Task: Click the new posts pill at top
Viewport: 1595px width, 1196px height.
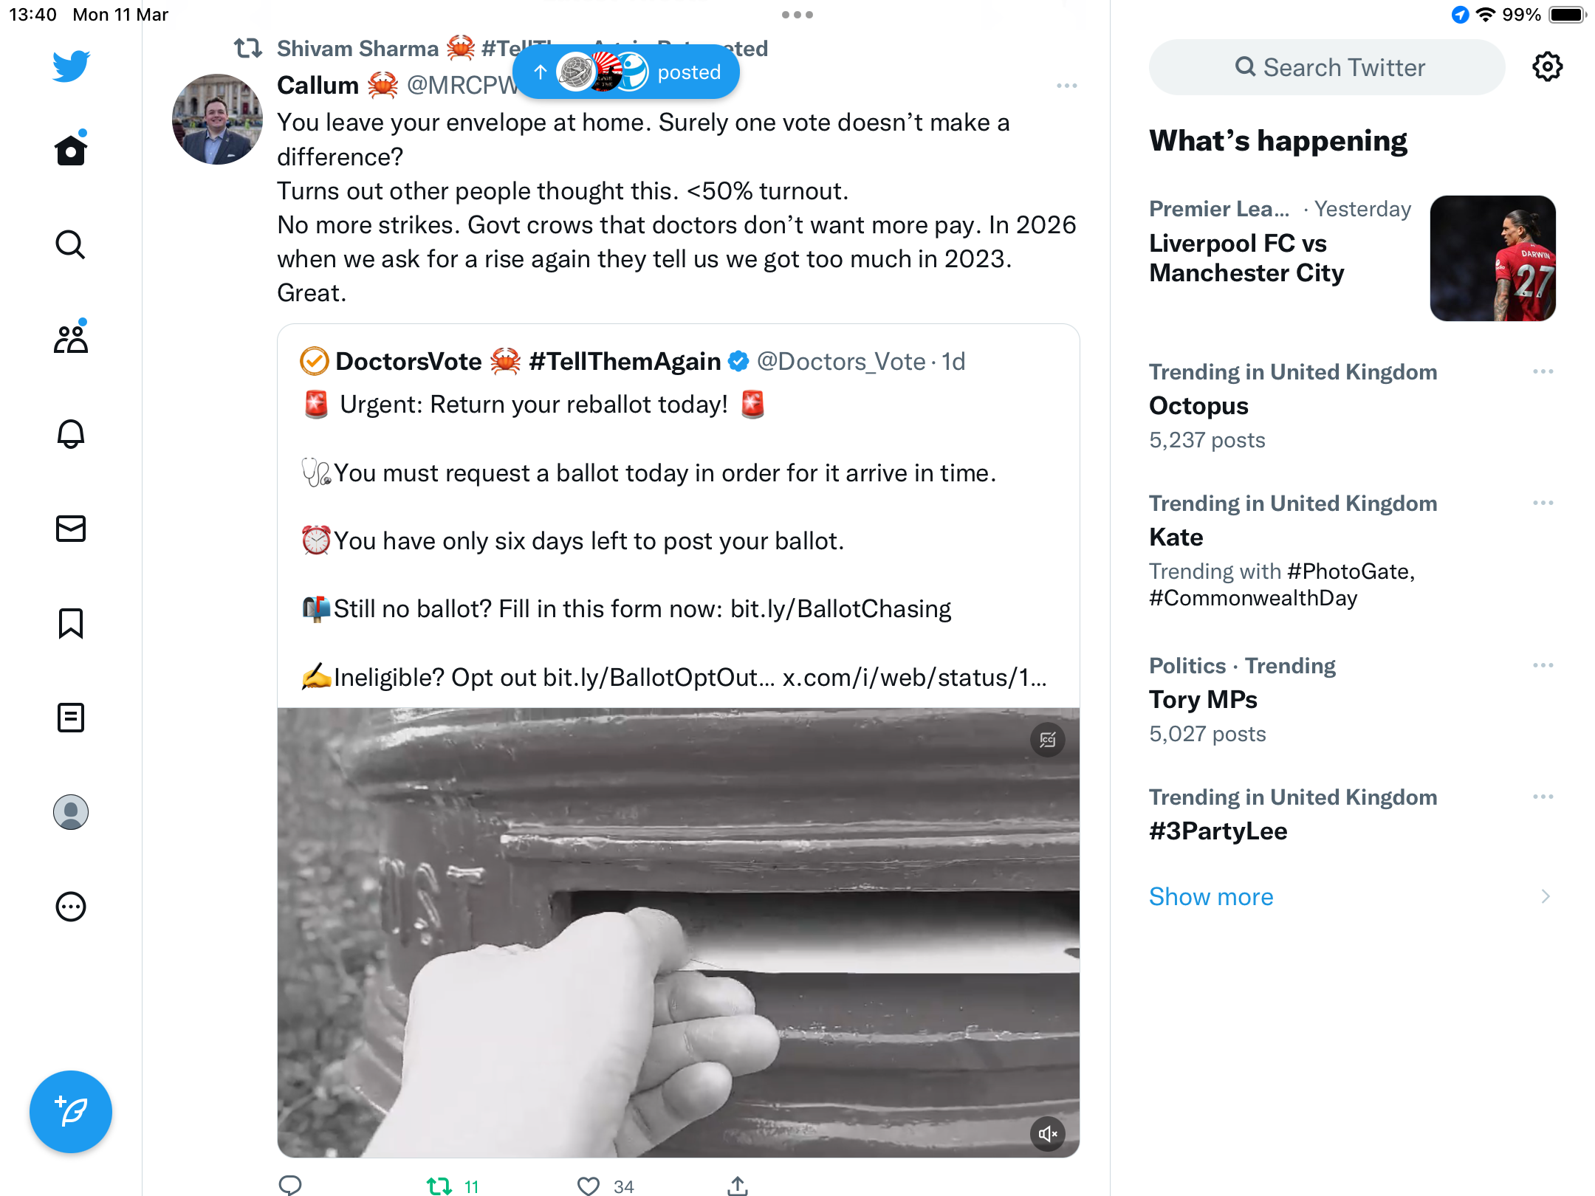Action: point(626,72)
